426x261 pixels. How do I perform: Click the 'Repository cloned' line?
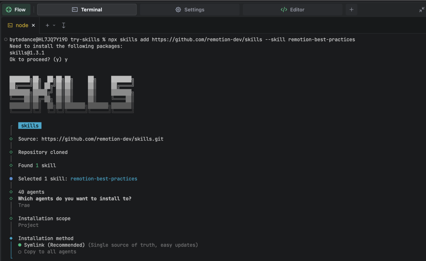click(43, 152)
